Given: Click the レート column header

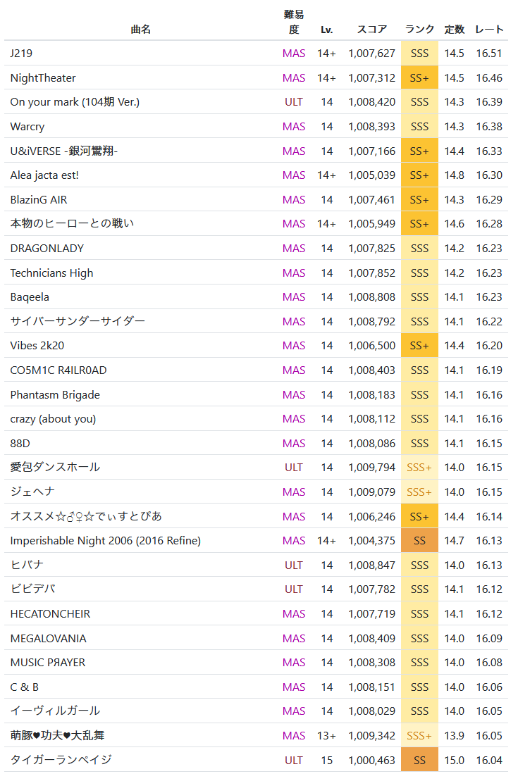Looking at the screenshot, I should (x=489, y=30).
